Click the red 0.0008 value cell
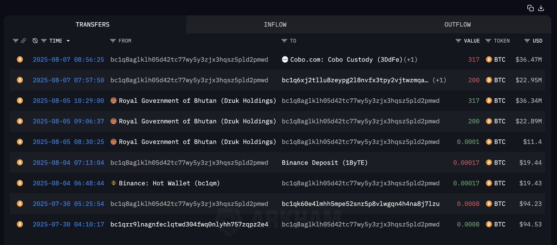This screenshot has width=557, height=245. 468,204
